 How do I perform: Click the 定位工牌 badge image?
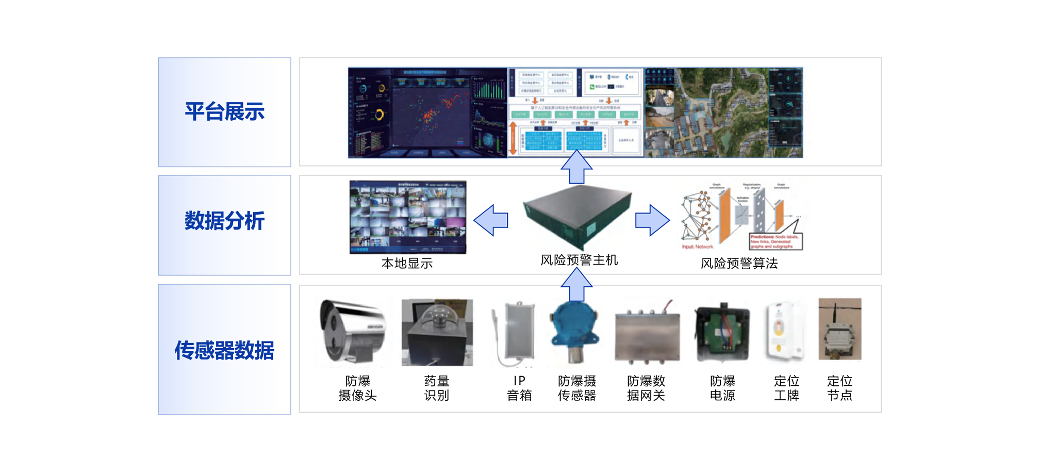click(x=784, y=330)
